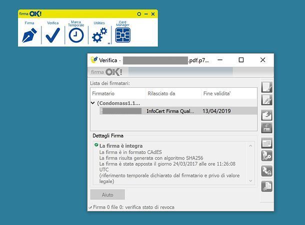Open the Card Manager chip tool
305x225 pixels.
pos(122,35)
